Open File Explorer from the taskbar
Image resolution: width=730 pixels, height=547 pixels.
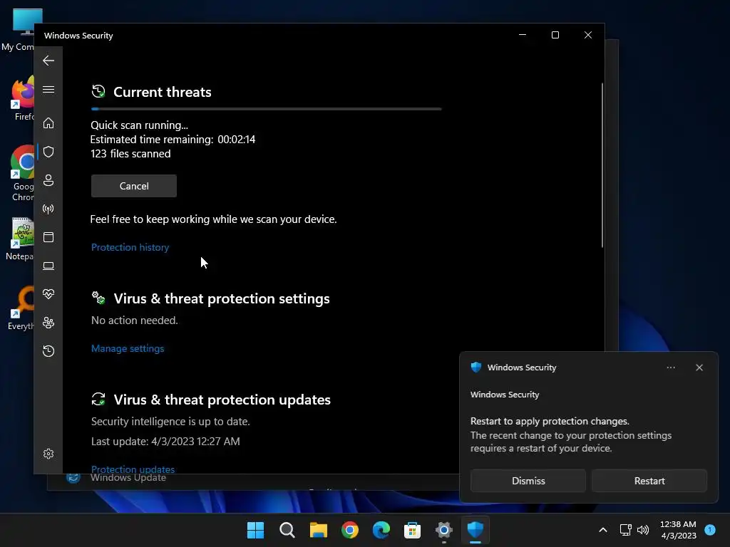point(319,530)
